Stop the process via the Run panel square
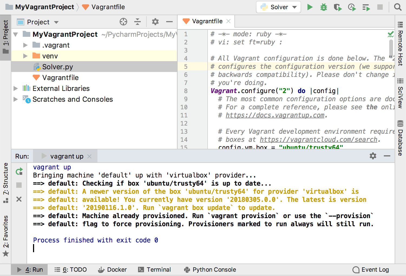 [19, 185]
